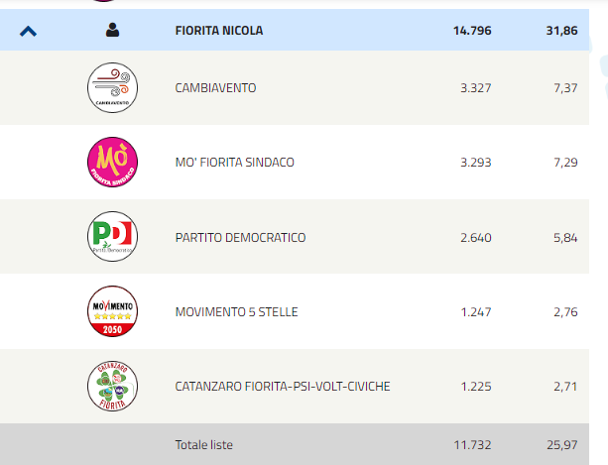608x465 pixels.
Task: Click the Partito Democratico PD logo
Action: pos(112,236)
